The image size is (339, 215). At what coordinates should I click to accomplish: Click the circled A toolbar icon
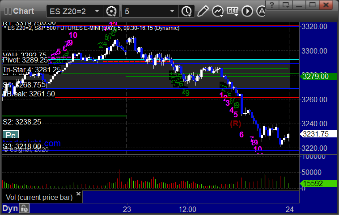pyautogui.click(x=261, y=11)
